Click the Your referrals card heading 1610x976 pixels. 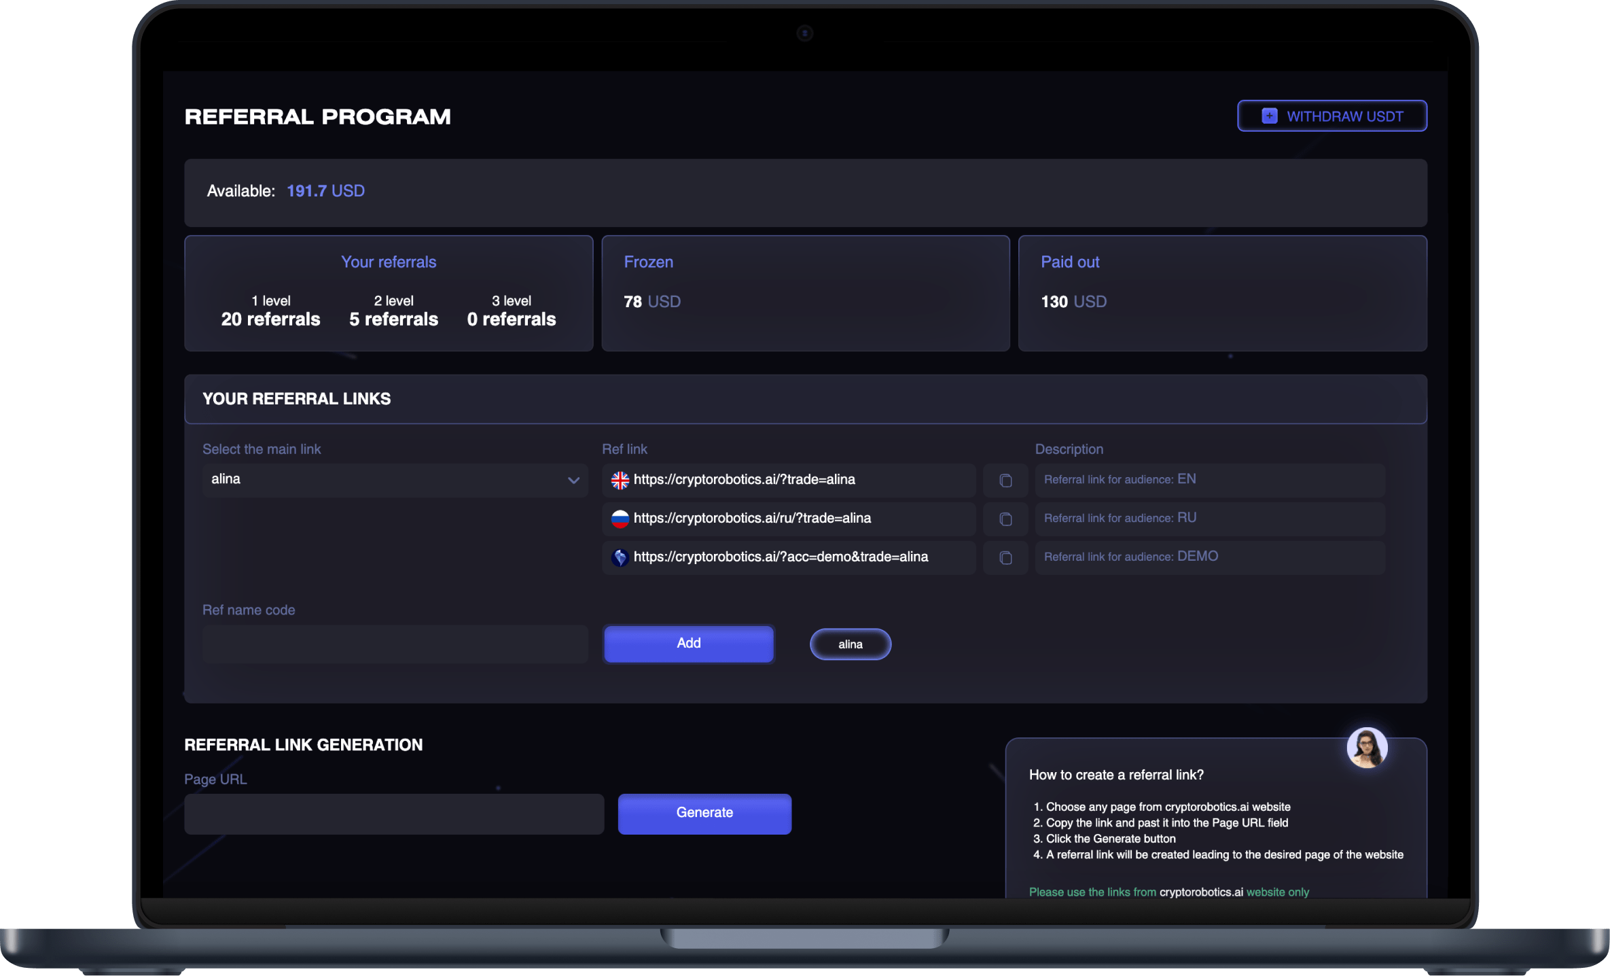click(x=388, y=262)
